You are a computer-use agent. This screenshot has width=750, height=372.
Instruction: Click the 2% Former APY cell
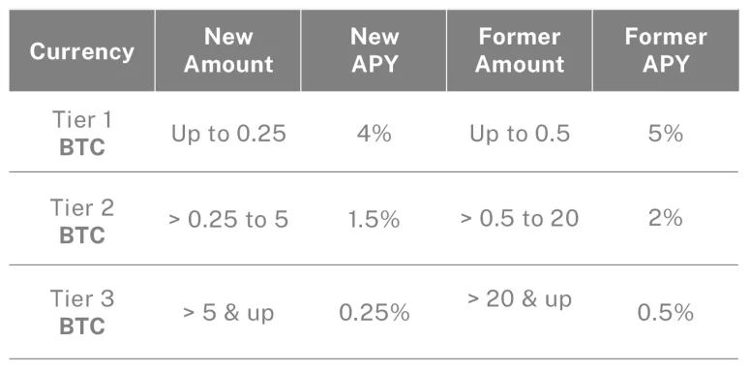pyautogui.click(x=666, y=218)
